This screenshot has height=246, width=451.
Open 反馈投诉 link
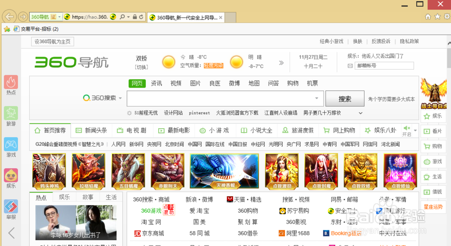[x=381, y=41]
